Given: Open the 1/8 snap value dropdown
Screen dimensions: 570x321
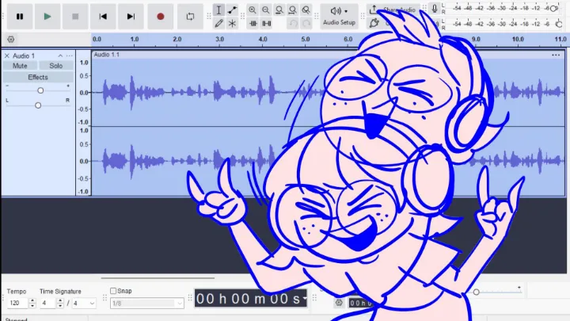Looking at the screenshot, I should 147,303.
